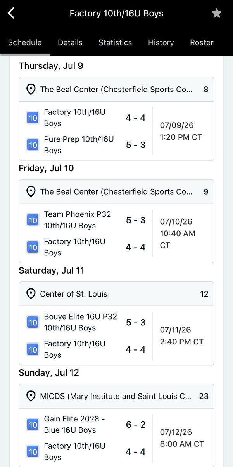Open Bouye Elite 16U P32 team

[80, 322]
